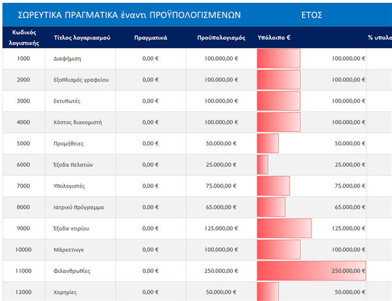Click the ΕΤΟΣ header cell
The image size is (392, 301).
tap(311, 15)
